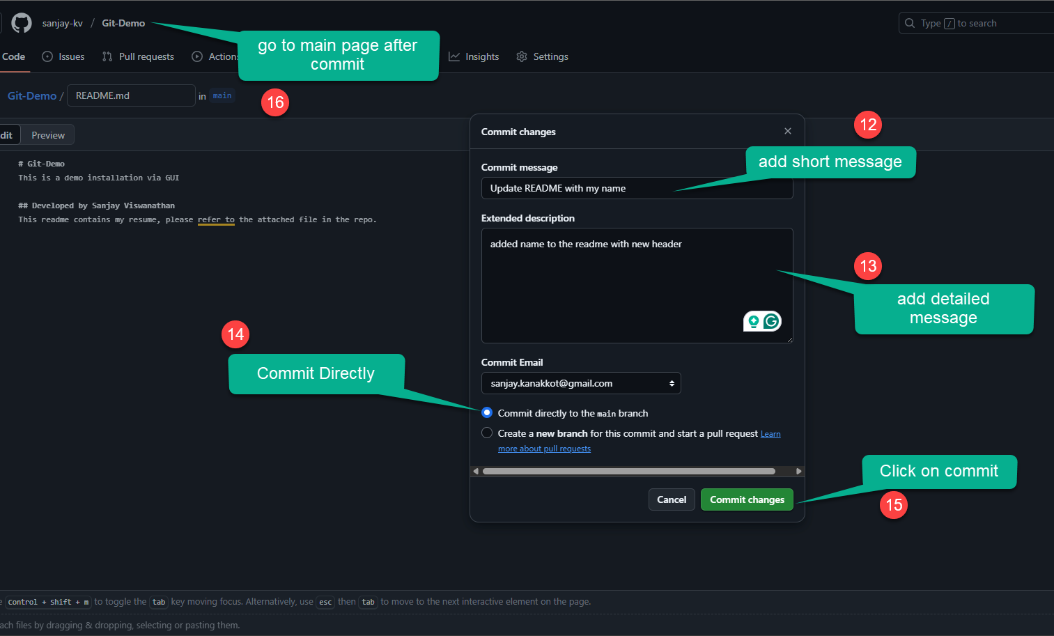Screen dimensions: 1054x636
Task: Navigate to the sanjay-kv profile link
Action: click(62, 23)
